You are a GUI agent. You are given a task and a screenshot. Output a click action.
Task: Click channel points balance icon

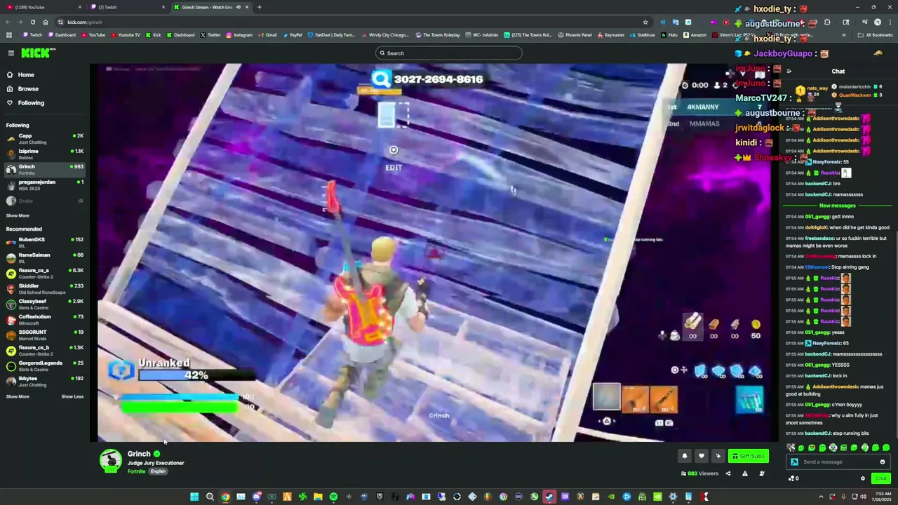click(x=793, y=478)
